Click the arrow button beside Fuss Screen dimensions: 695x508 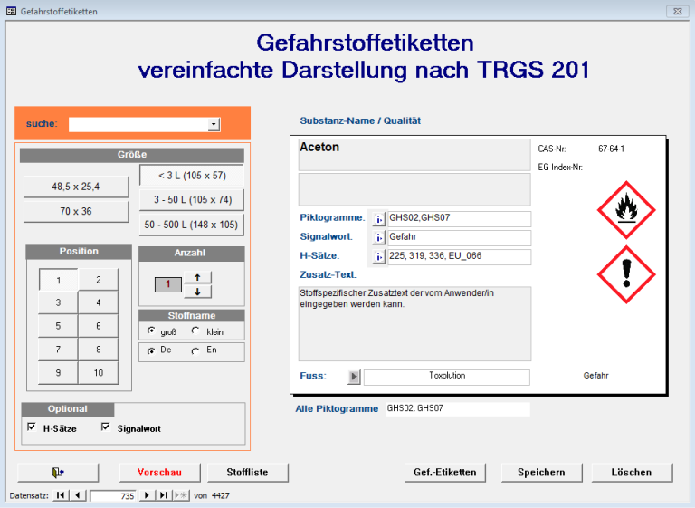tap(354, 377)
